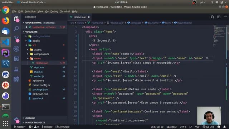
Task: Click Ln 8, Col 50 position indicator
Action: click(x=157, y=127)
